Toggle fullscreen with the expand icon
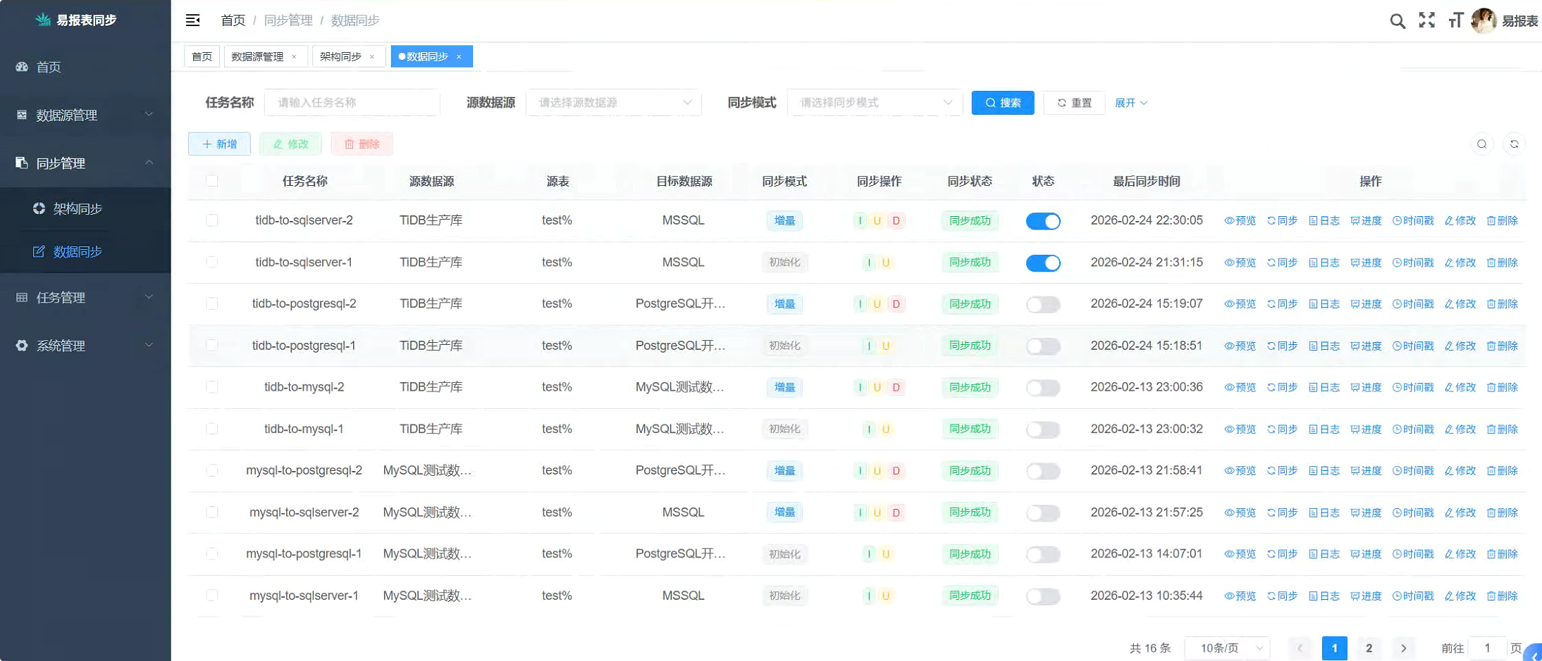1542x661 pixels. coord(1427,21)
